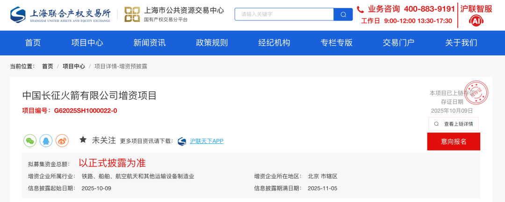Screen dimensions: 505x202
Task: Open 经纪机构 in the navigation bar
Action: click(274, 43)
